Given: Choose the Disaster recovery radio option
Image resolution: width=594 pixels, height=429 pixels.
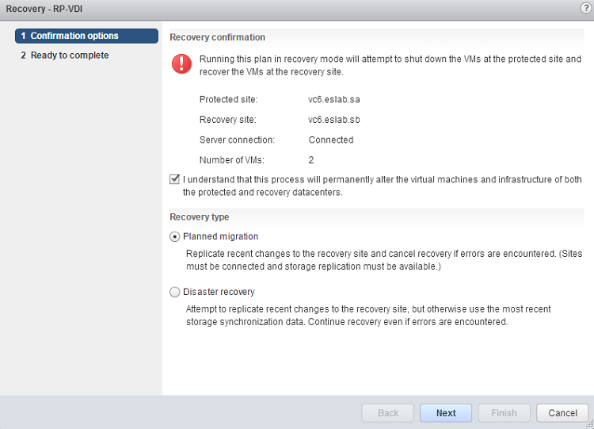Looking at the screenshot, I should point(175,292).
